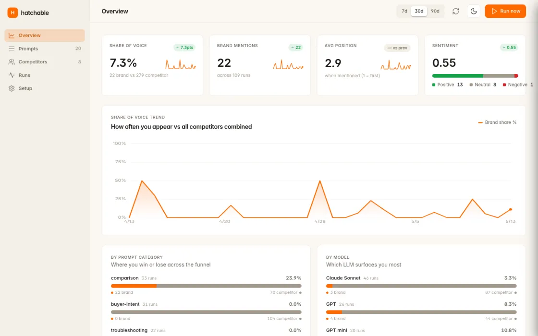538x336 pixels.
Task: Click the Prompts count badge 20
Action: pos(78,48)
